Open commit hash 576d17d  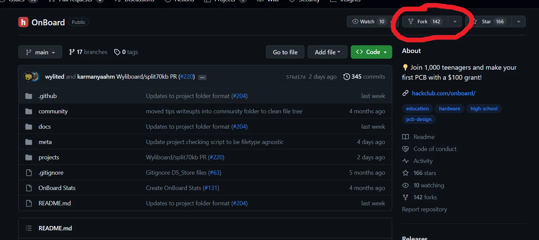point(296,77)
